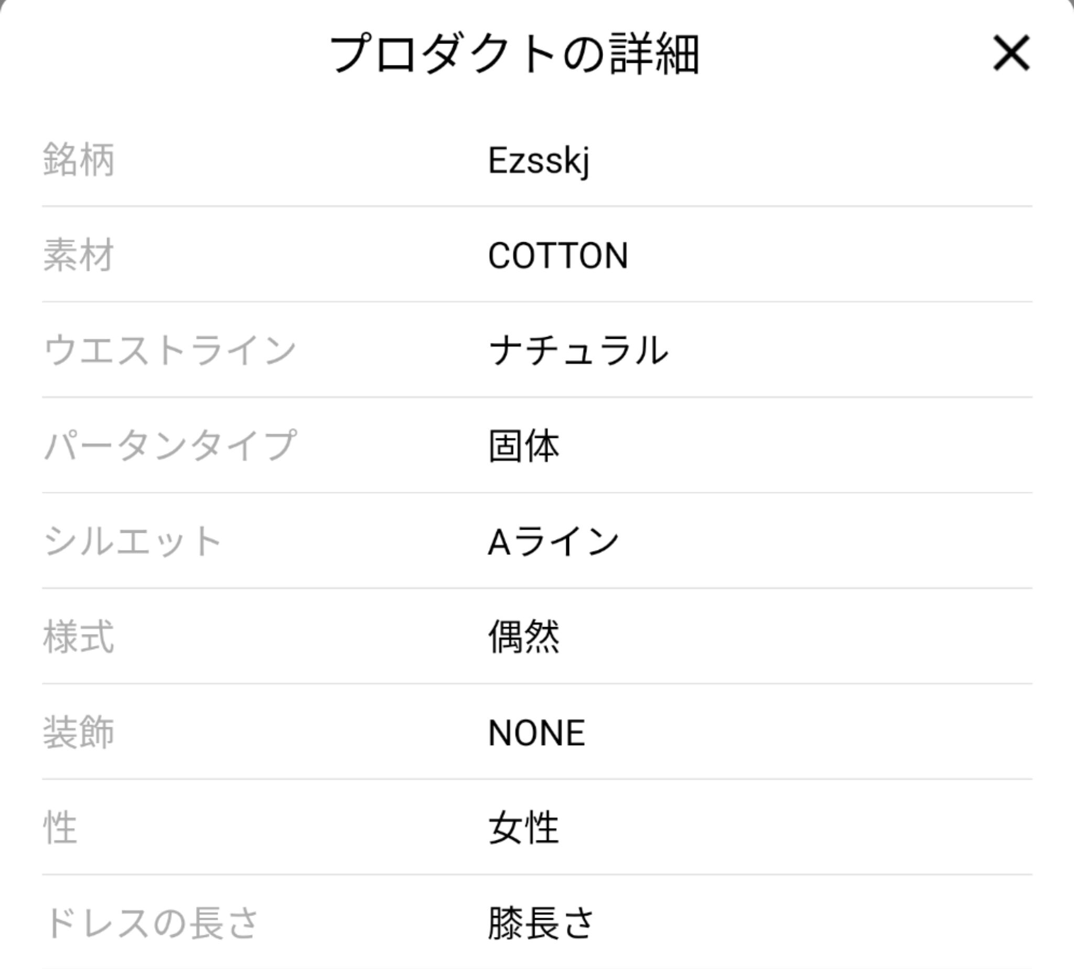Select the 女性 gender value
The width and height of the screenshot is (1074, 969).
click(x=523, y=828)
